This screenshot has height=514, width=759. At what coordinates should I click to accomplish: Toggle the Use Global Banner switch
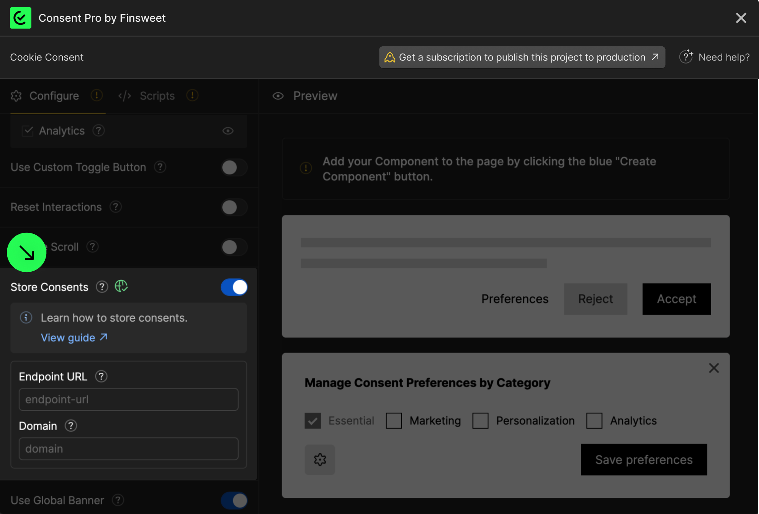coord(234,501)
